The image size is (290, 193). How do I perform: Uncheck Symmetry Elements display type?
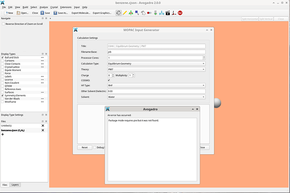3,95
